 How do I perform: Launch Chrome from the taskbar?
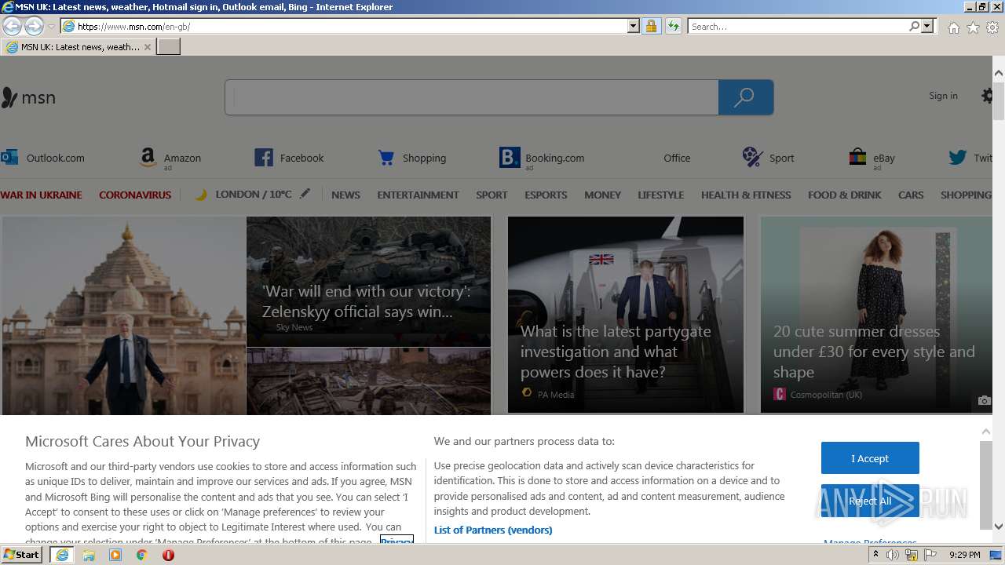[142, 555]
